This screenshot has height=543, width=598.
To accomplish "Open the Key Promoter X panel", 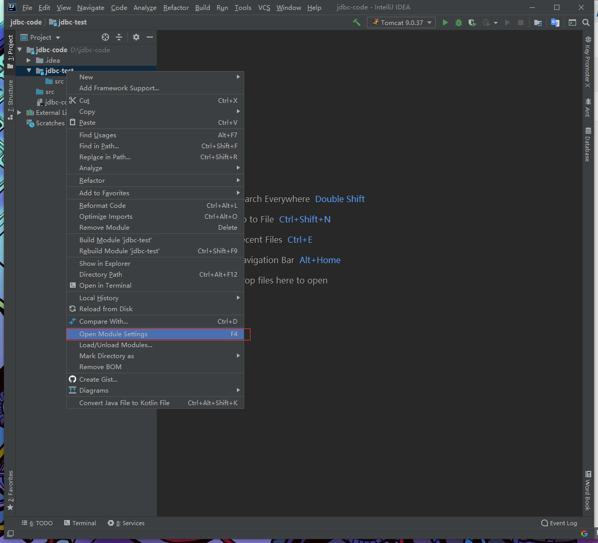I will (588, 62).
